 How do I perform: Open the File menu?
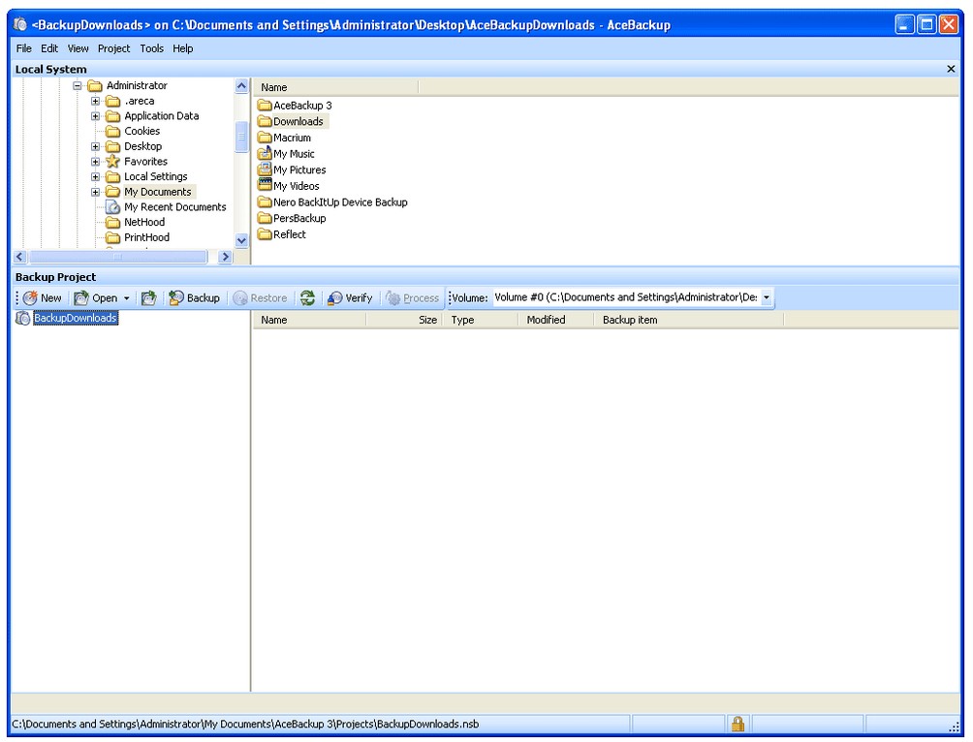click(x=23, y=48)
